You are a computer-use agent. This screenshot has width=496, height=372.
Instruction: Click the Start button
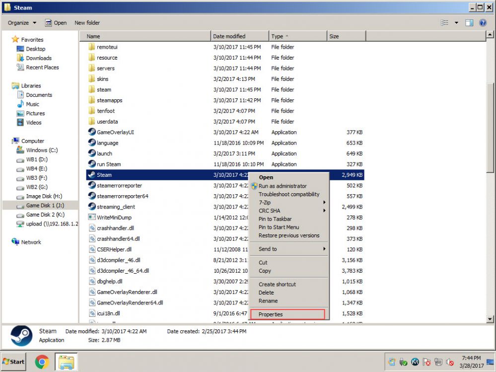(x=13, y=362)
